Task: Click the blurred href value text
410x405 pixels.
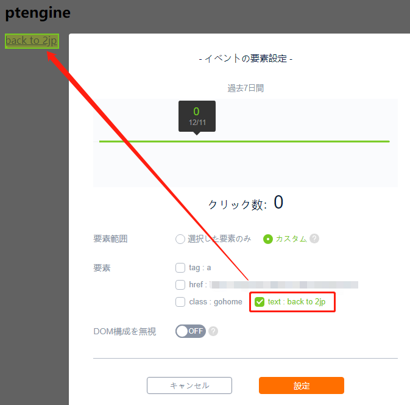Action: click(284, 285)
